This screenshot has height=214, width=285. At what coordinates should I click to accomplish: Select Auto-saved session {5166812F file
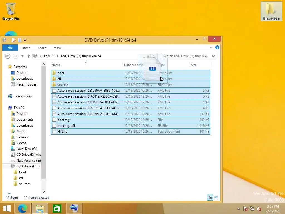130,96
